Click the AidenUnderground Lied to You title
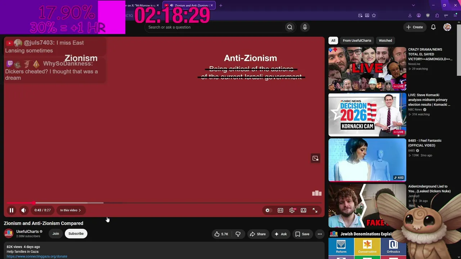This screenshot has width=461, height=259. click(x=429, y=189)
